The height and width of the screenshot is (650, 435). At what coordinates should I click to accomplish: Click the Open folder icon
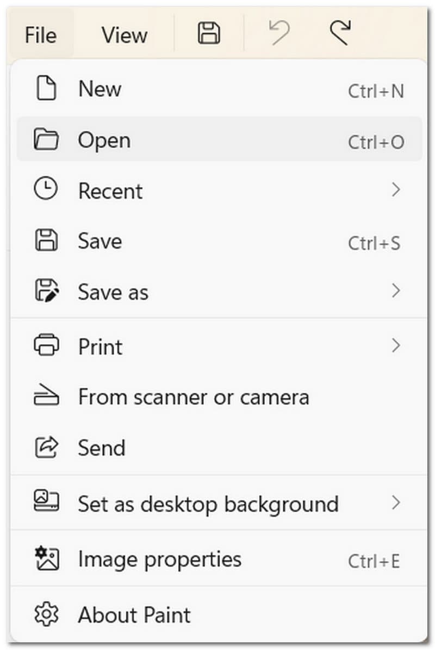pos(46,140)
